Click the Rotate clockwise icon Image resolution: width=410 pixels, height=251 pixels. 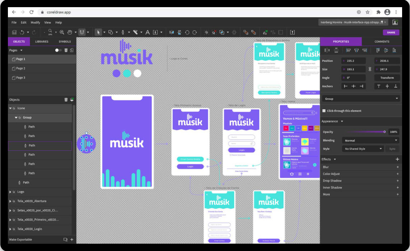point(195,32)
